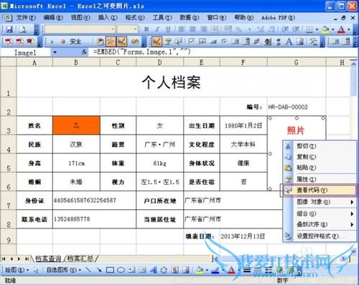Open the 绘图 drawing menu dropdown
The width and height of the screenshot is (359, 285).
click(17, 270)
